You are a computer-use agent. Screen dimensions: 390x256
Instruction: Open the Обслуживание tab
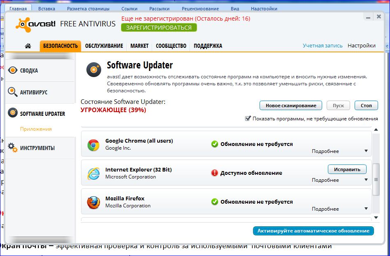pos(104,46)
